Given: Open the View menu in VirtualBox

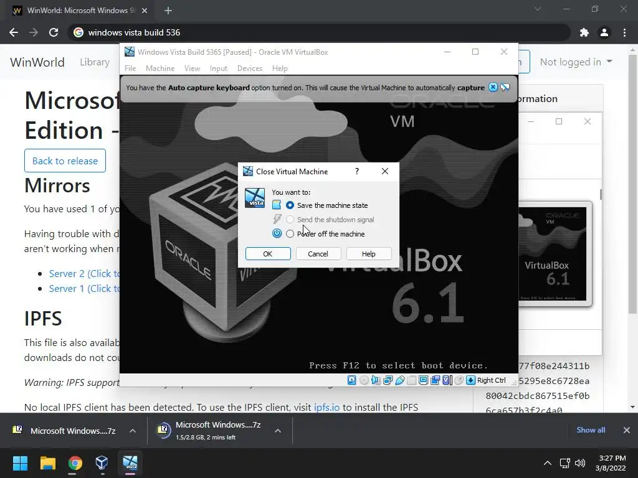Looking at the screenshot, I should 192,68.
